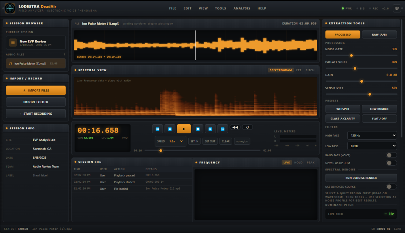The width and height of the screenshot is (405, 233).
Task: Click the PWR status indicator
Action: point(346,9)
